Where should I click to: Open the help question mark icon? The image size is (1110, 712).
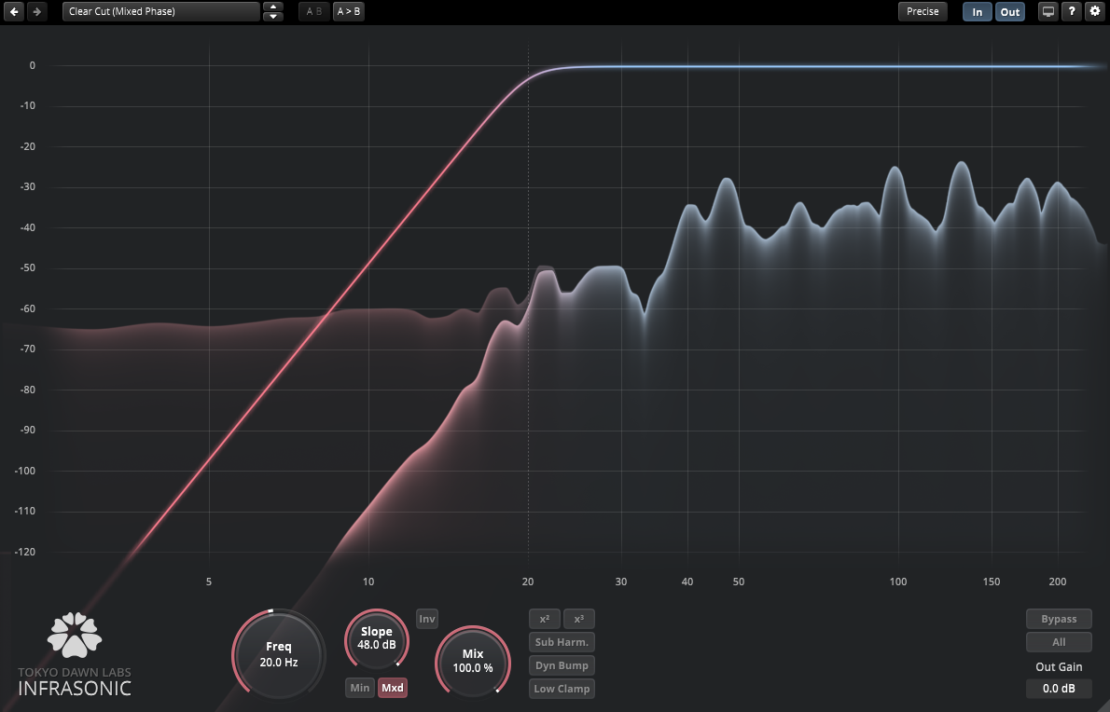coord(1072,11)
